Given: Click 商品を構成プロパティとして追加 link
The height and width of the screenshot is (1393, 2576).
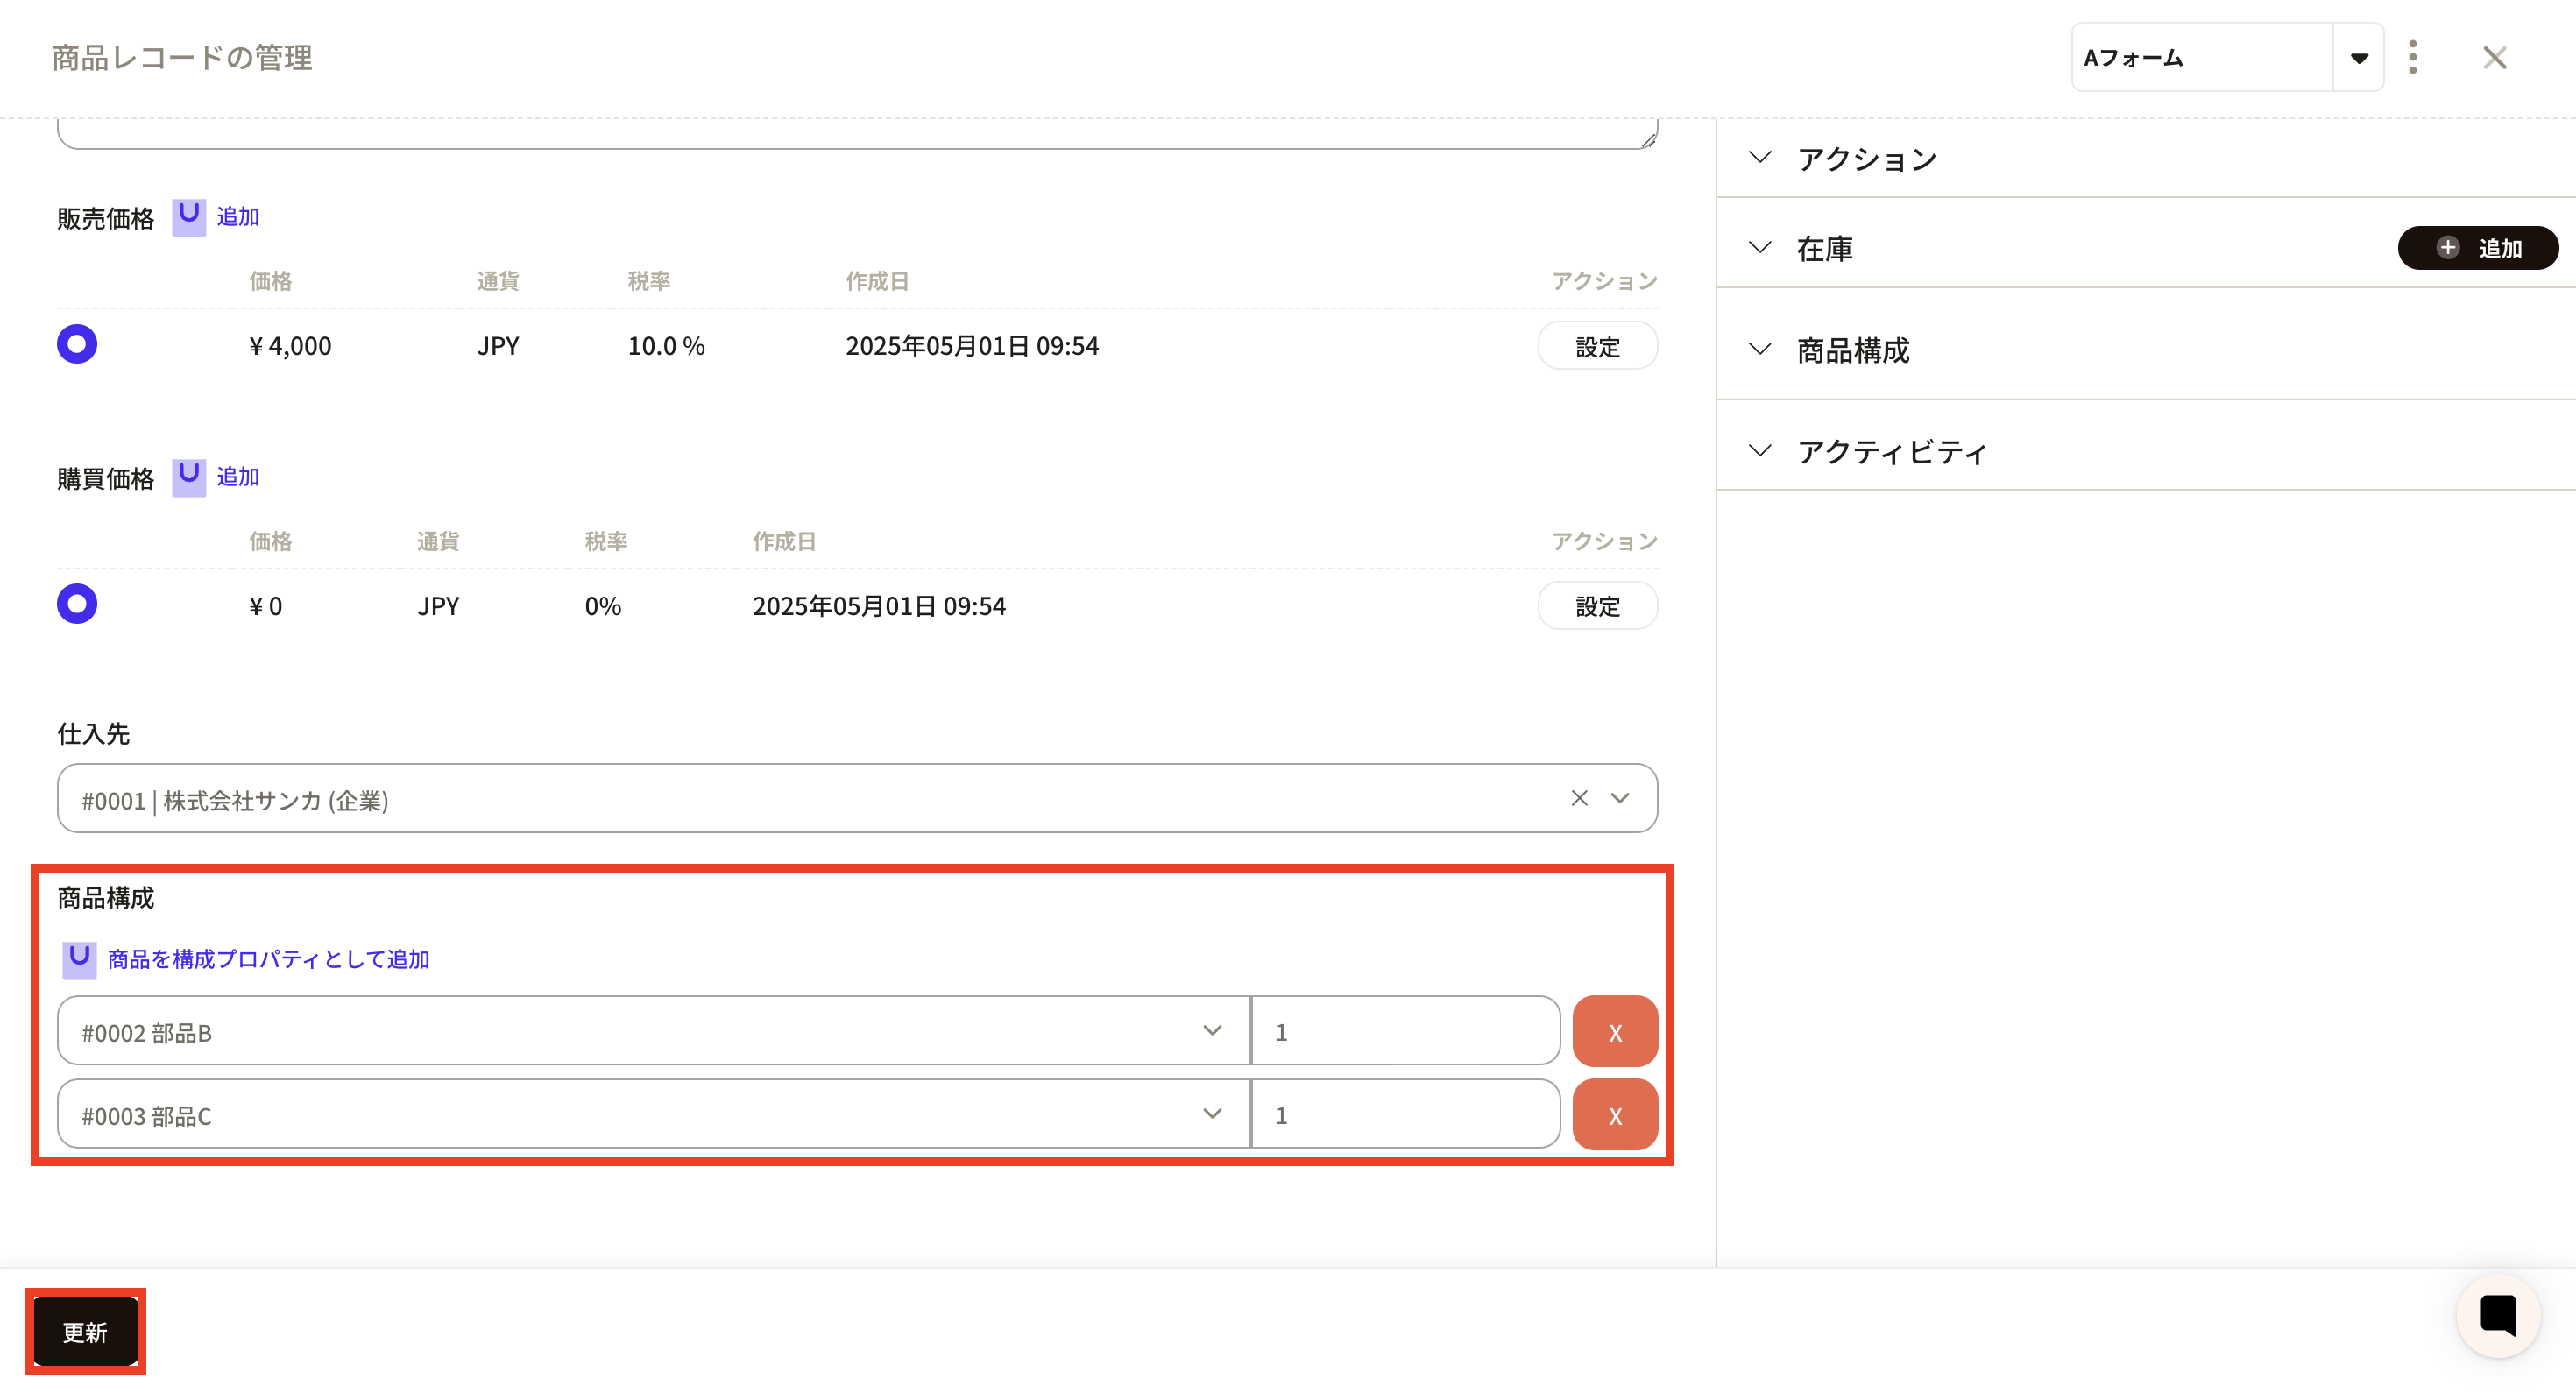Looking at the screenshot, I should [x=268, y=959].
